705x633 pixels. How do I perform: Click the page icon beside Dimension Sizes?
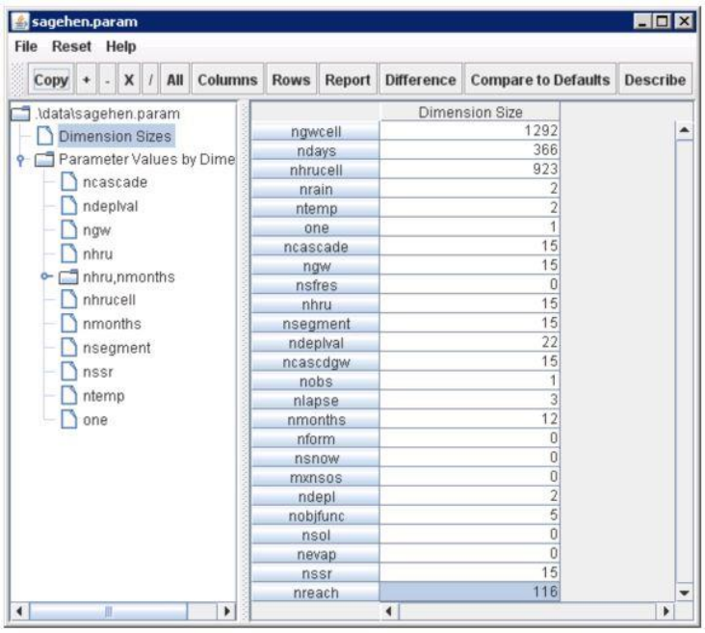[x=44, y=136]
